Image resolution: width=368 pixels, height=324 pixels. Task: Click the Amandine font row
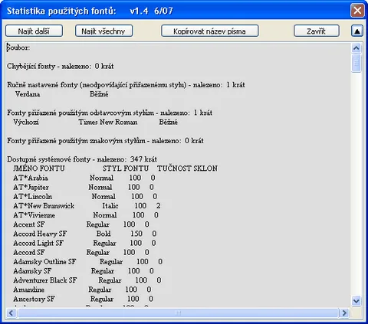82,290
